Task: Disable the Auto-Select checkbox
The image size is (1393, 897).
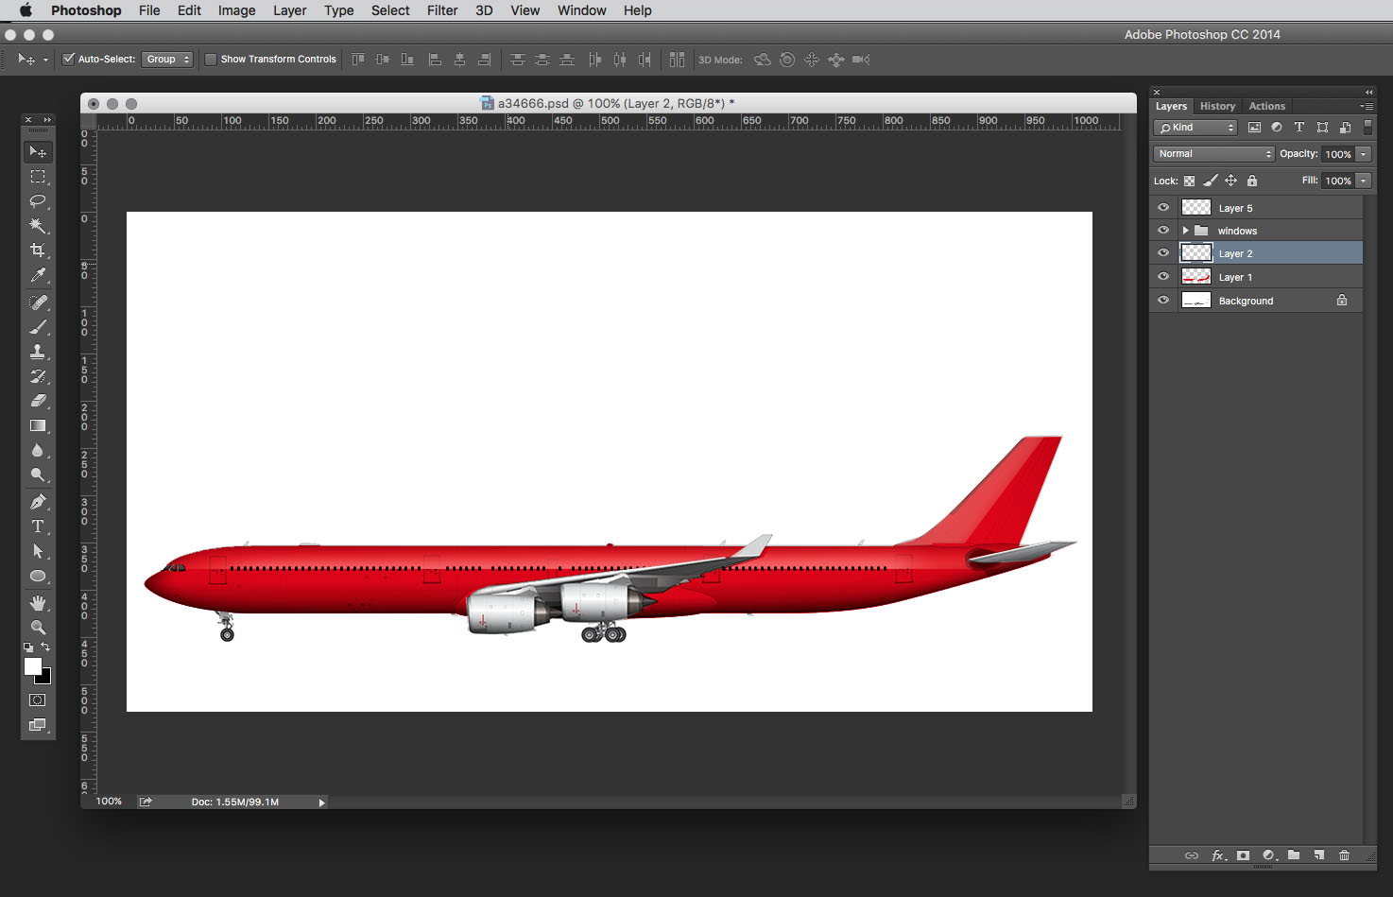Action: point(68,60)
